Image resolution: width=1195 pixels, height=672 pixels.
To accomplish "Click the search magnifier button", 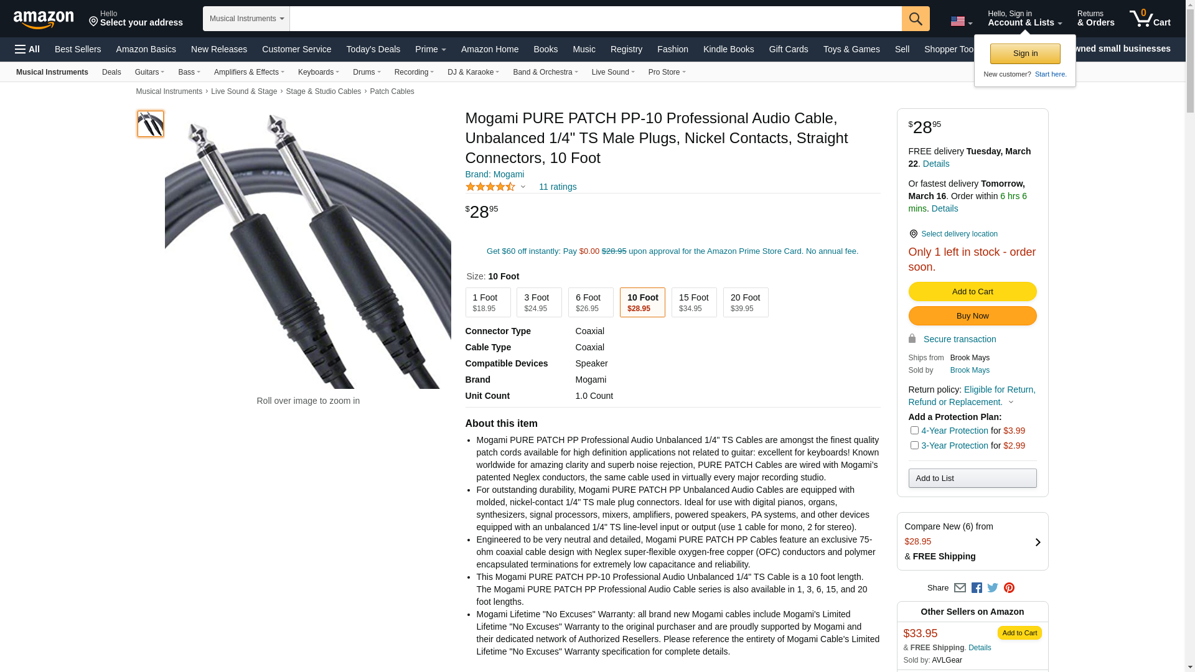I will tap(916, 19).
